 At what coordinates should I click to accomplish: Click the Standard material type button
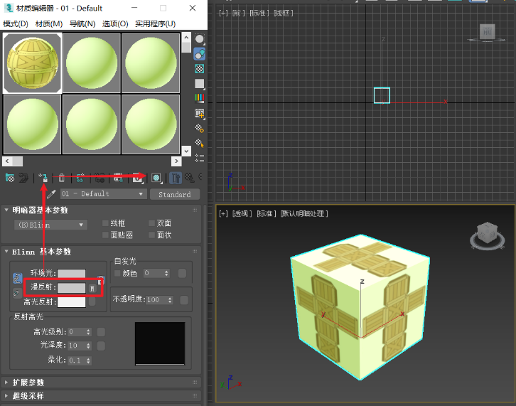pos(175,194)
